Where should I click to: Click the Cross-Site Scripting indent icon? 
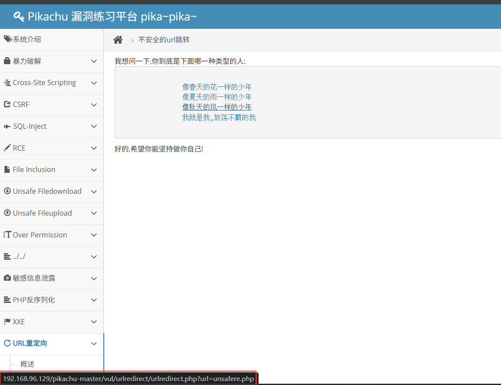click(7, 83)
